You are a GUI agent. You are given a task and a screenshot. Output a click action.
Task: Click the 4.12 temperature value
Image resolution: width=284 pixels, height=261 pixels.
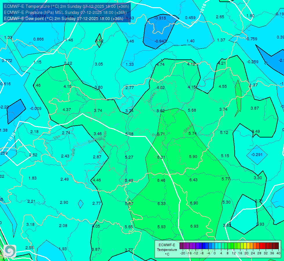tap(191, 64)
